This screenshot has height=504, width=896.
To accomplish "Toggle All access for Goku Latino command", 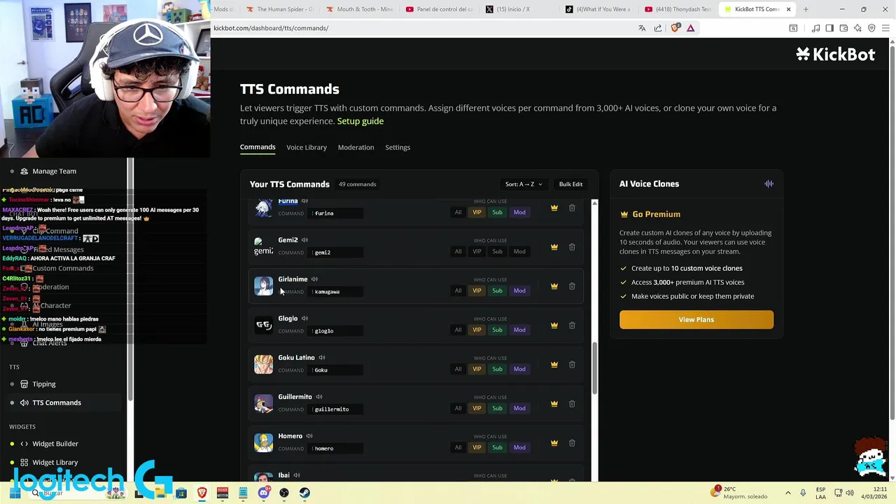I will tap(458, 369).
